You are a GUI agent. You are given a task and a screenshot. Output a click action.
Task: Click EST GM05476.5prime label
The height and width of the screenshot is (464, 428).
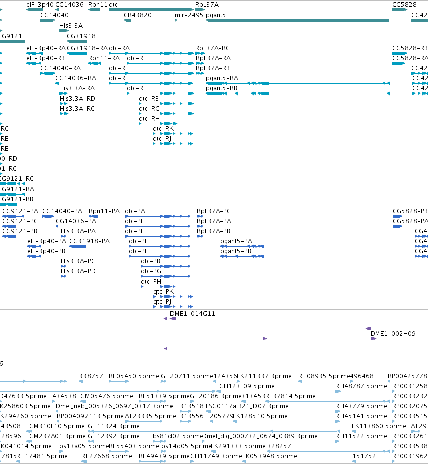tap(107, 396)
